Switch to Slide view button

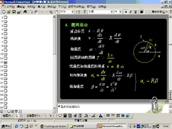pyautogui.click(x=9, y=111)
